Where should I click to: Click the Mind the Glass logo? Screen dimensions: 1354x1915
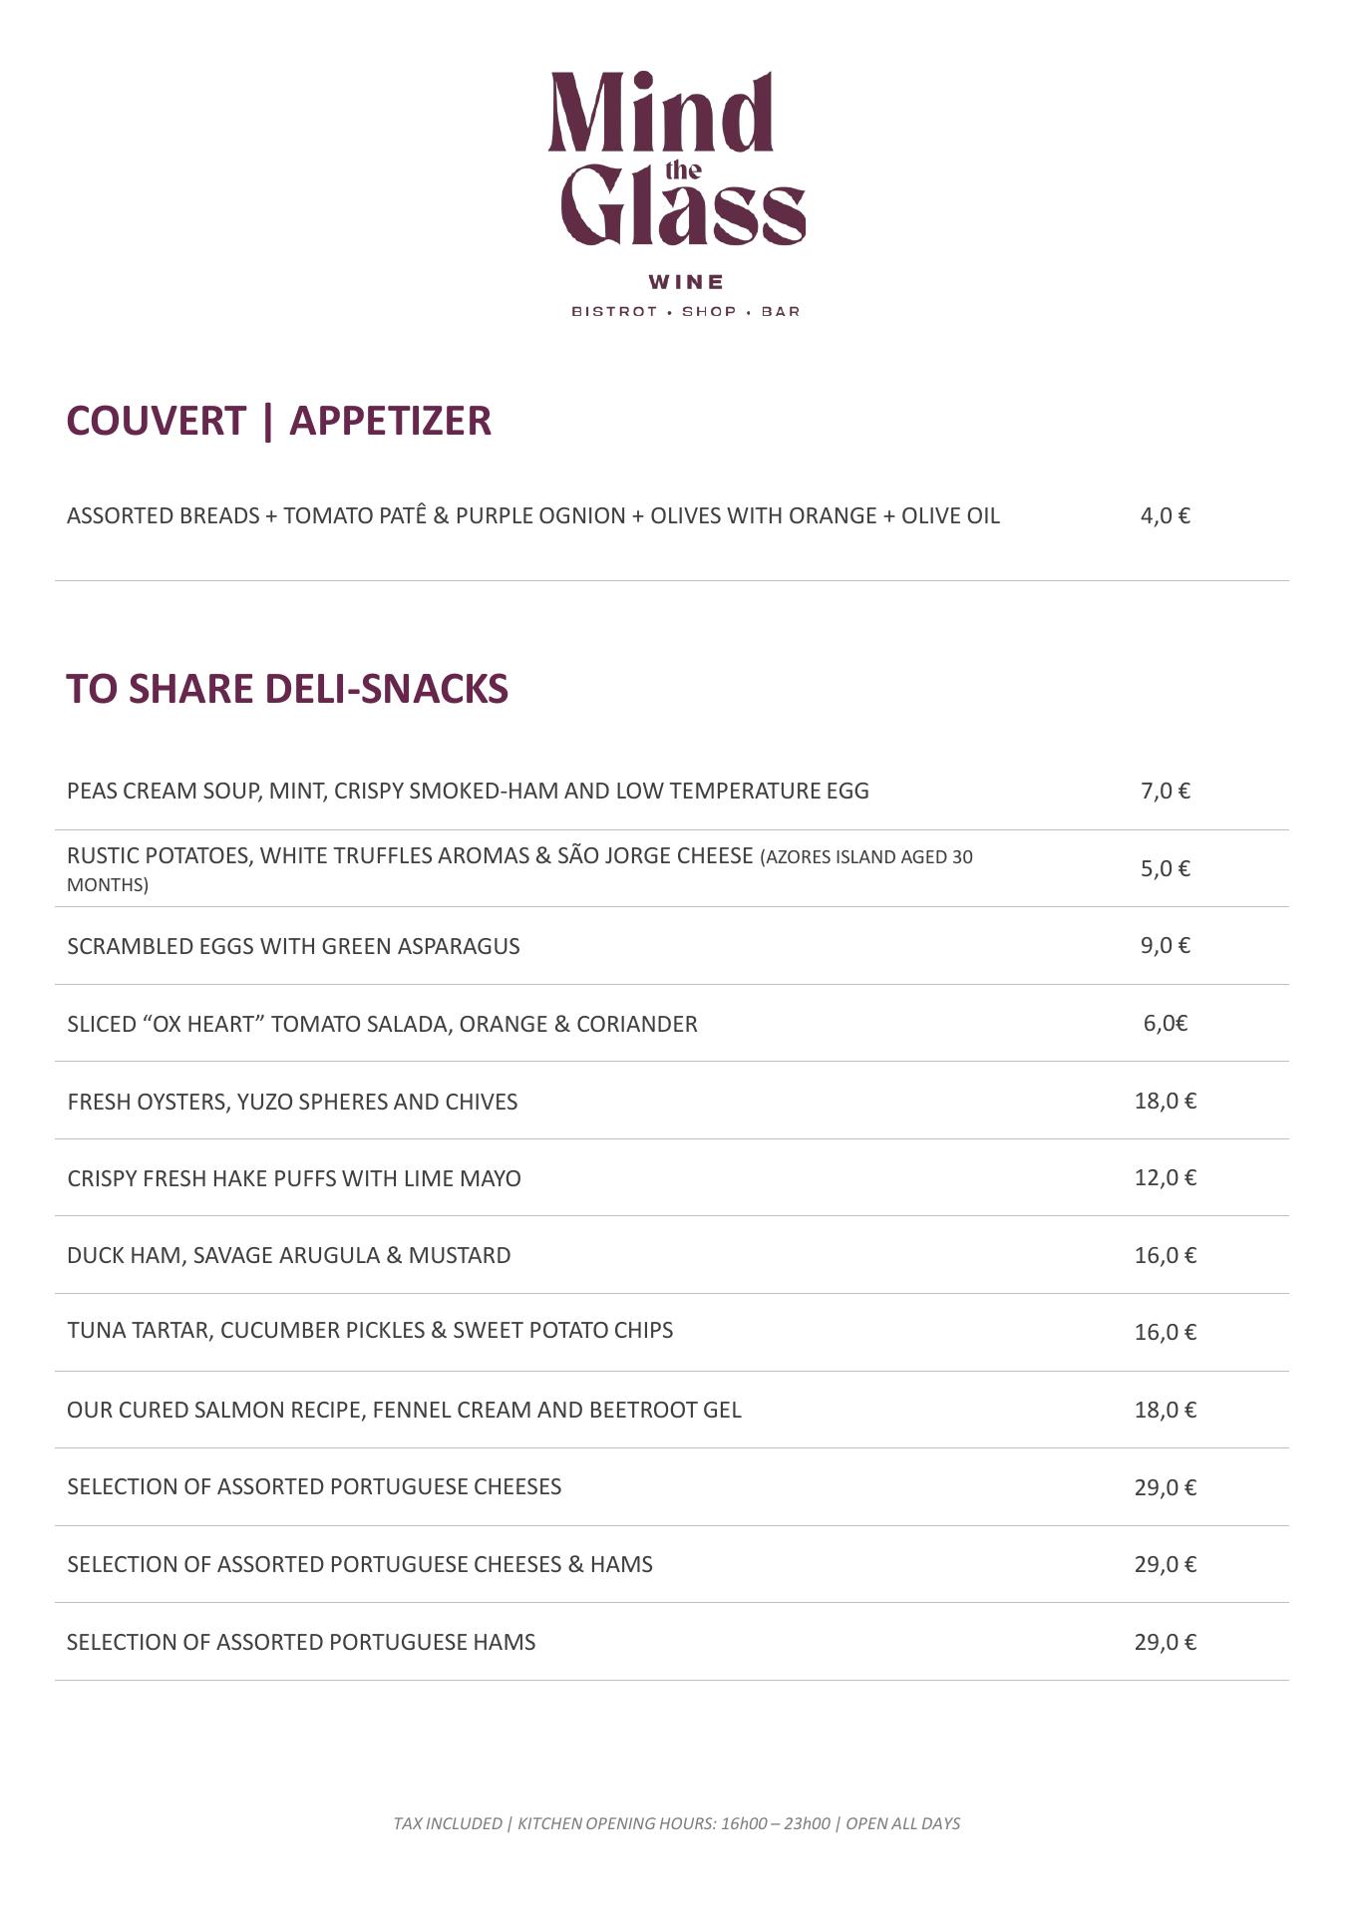(x=677, y=160)
